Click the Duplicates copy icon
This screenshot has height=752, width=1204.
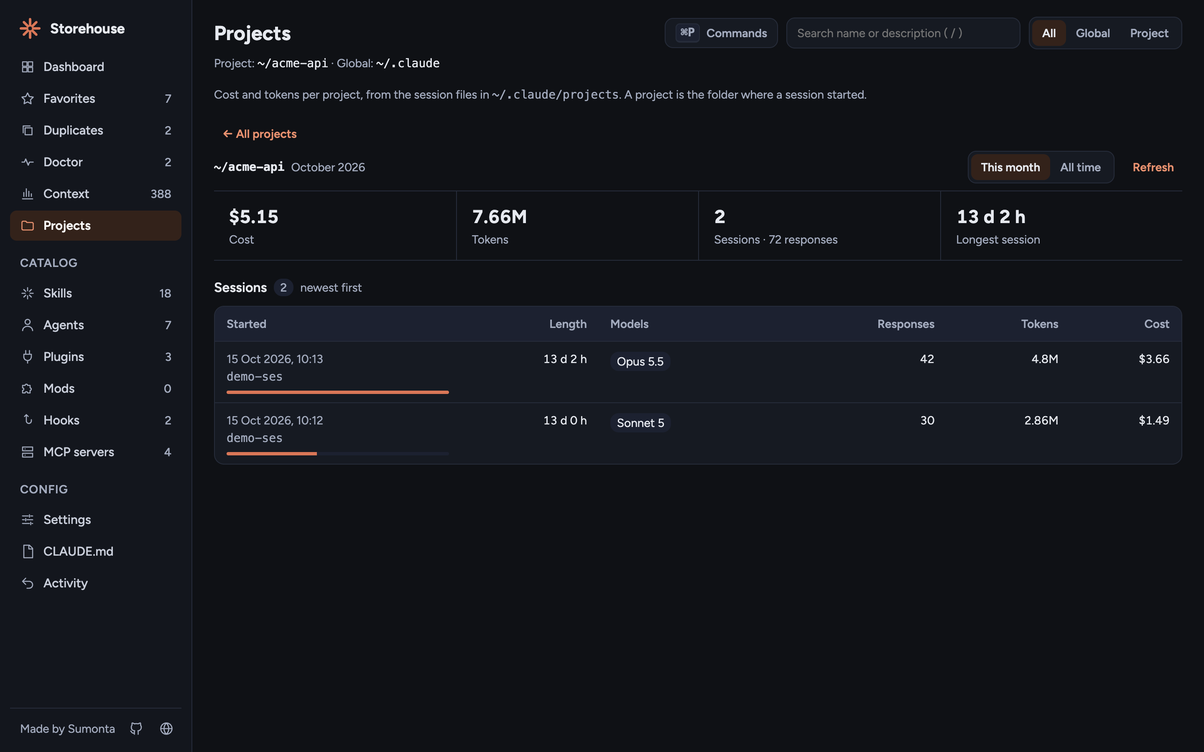(27, 130)
